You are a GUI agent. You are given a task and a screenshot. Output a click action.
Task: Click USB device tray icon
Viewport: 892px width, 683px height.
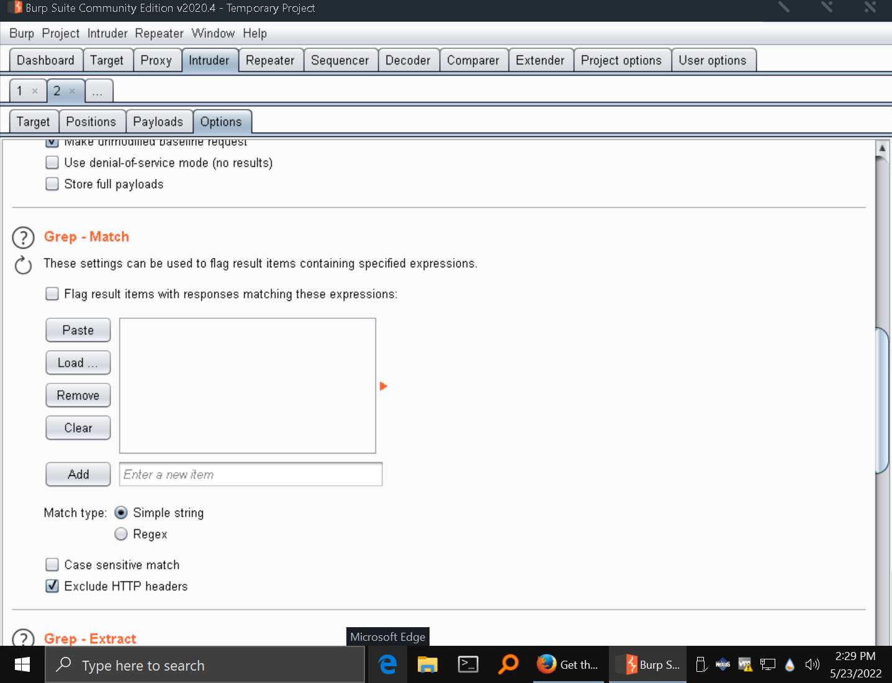pyautogui.click(x=701, y=664)
